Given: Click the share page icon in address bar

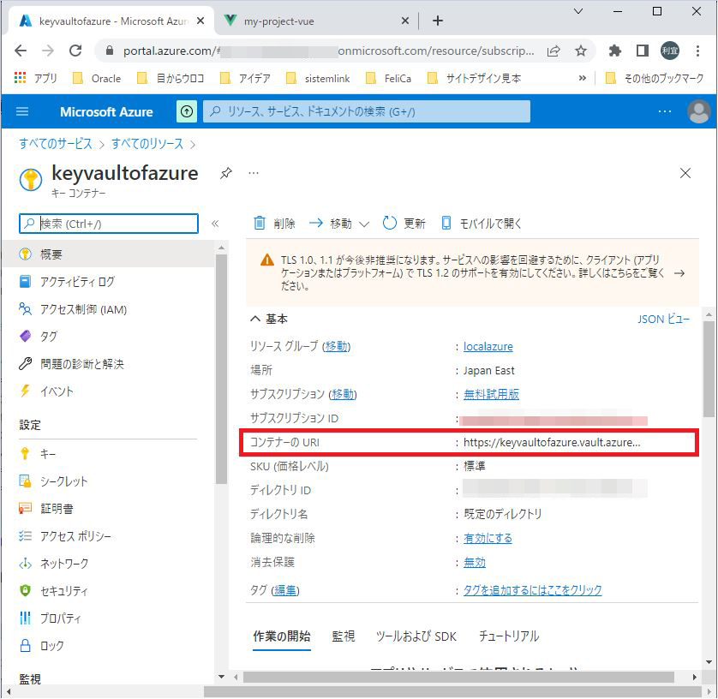Looking at the screenshot, I should (553, 51).
